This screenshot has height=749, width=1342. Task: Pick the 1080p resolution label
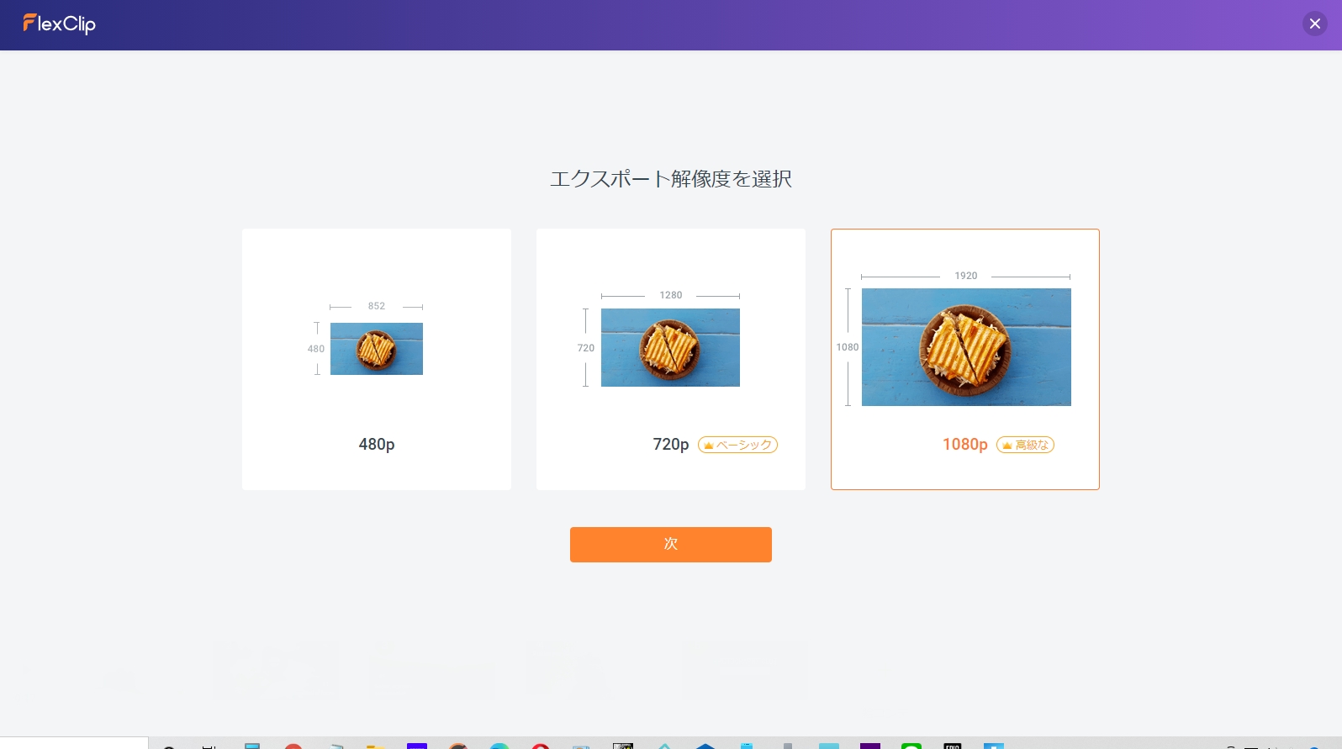965,445
